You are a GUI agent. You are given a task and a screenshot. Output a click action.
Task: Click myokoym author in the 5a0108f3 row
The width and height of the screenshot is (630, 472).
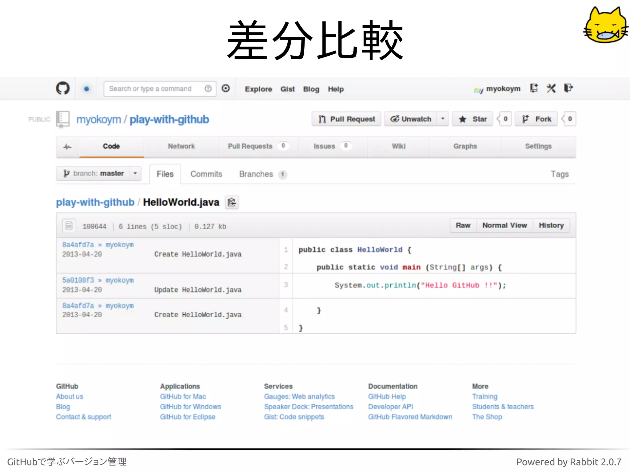120,281
